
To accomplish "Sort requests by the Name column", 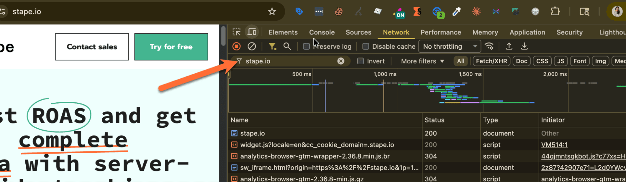I will point(325,120).
